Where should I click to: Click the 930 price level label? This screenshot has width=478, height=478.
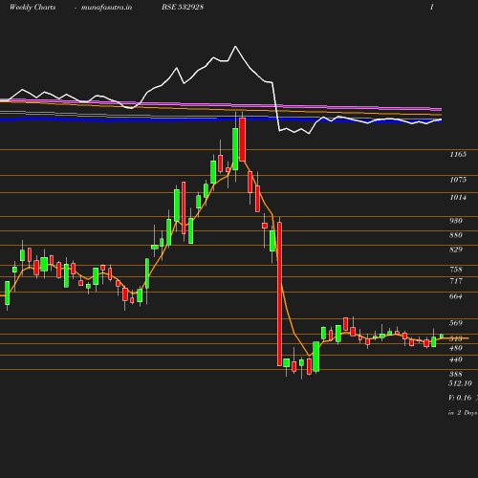456,221
